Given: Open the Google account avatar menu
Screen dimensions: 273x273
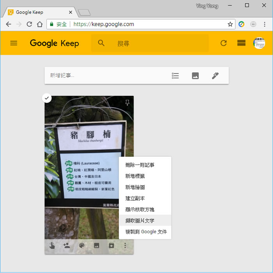Looking at the screenshot, I should [259, 43].
